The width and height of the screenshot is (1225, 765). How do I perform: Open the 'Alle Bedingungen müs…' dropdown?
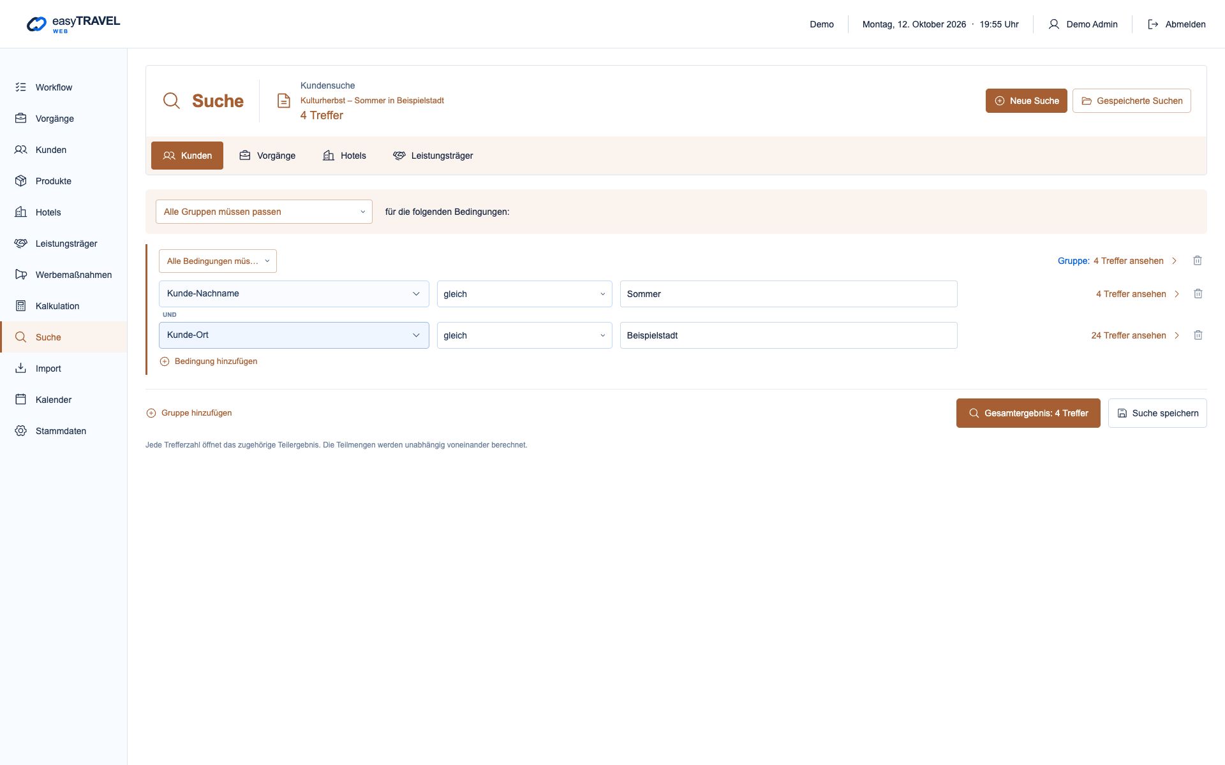tap(218, 261)
